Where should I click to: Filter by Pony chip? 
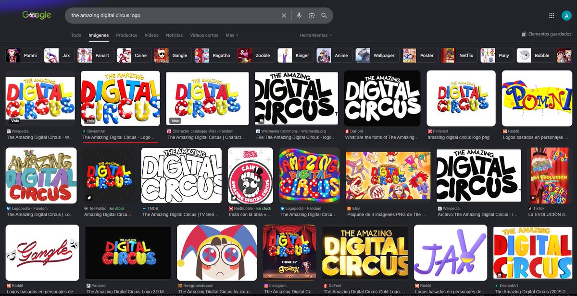497,55
